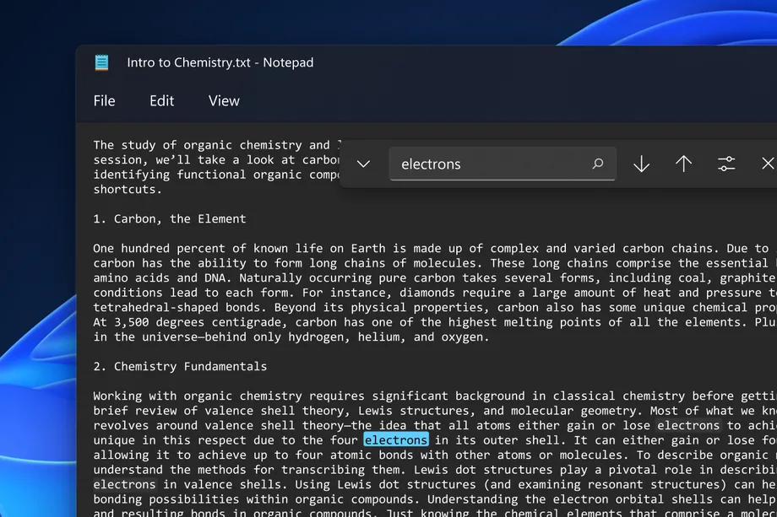Viewport: 777px width, 517px height.
Task: Open search options via the sliders icon
Action: click(x=726, y=164)
